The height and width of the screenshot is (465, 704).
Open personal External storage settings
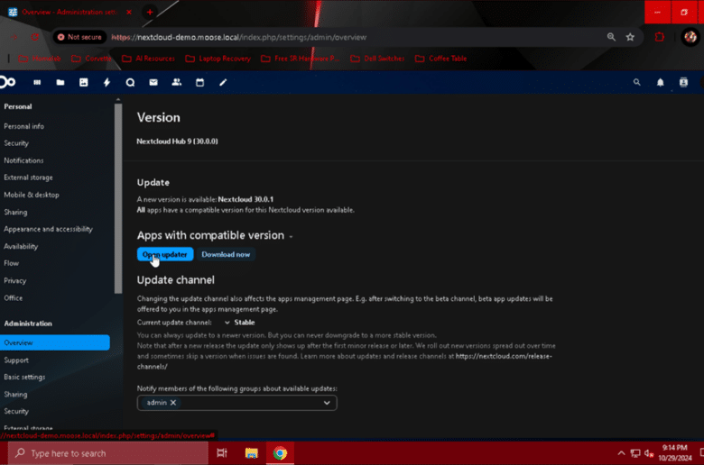[x=28, y=178]
